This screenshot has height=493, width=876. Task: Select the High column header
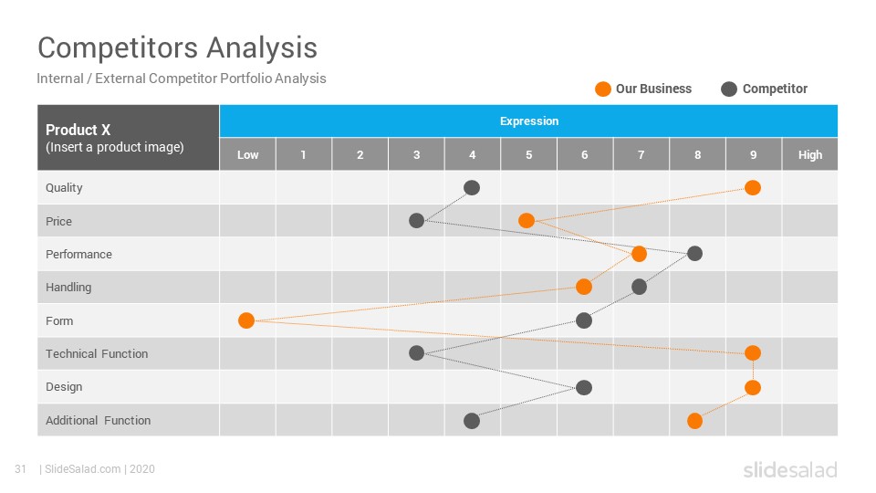tap(810, 155)
